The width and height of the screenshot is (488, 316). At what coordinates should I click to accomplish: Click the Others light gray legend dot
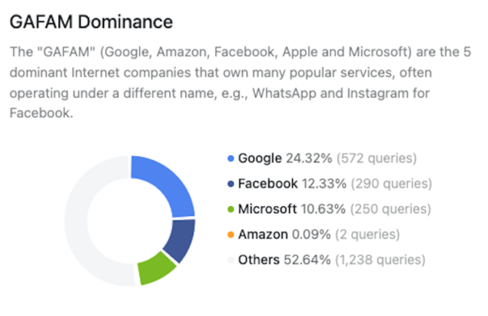pyautogui.click(x=231, y=260)
